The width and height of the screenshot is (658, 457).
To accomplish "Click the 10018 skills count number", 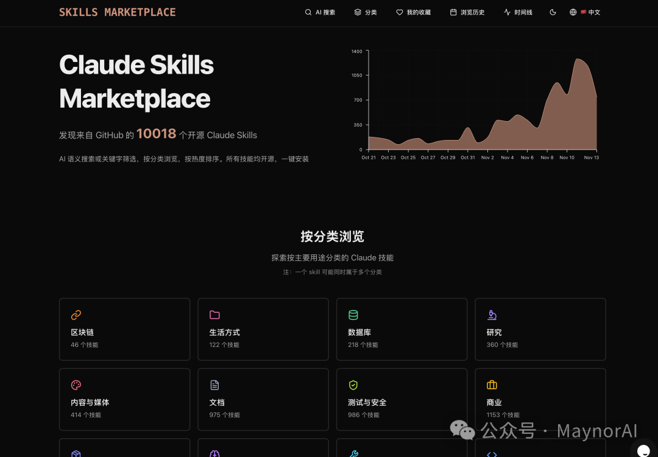I will (156, 133).
